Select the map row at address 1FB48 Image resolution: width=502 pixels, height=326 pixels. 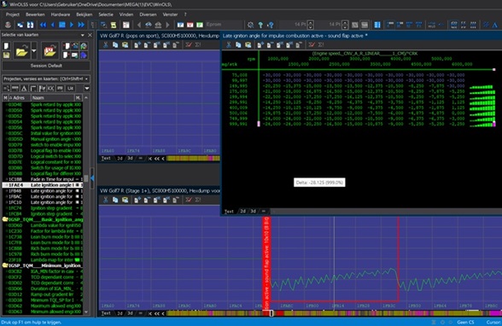pyautogui.click(x=43, y=191)
